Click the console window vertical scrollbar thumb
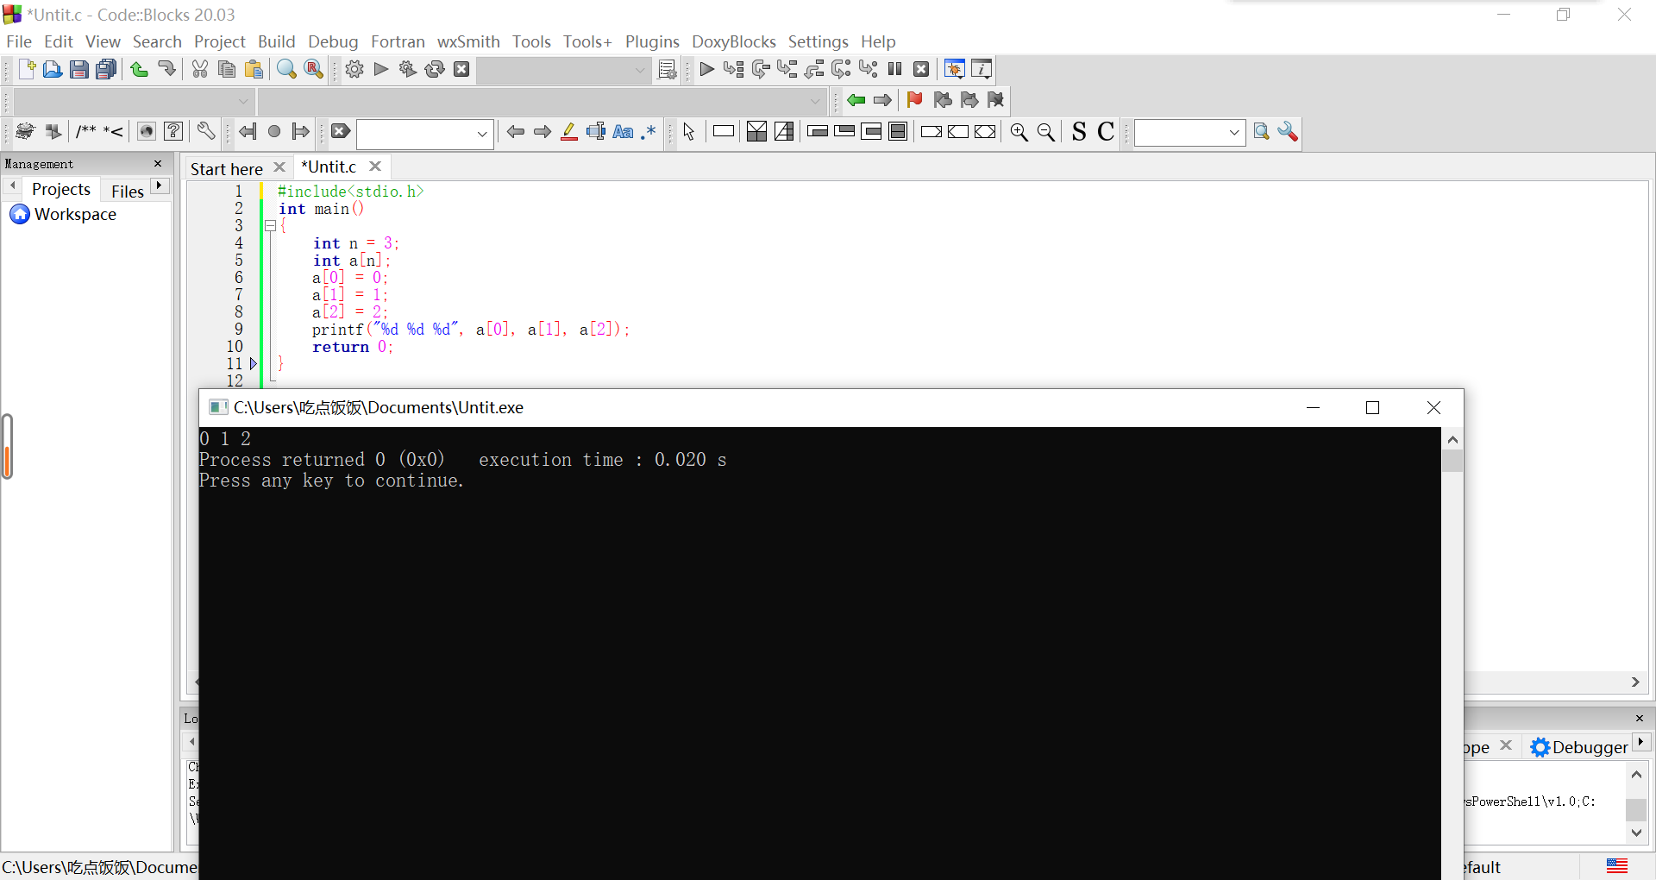 point(1452,461)
